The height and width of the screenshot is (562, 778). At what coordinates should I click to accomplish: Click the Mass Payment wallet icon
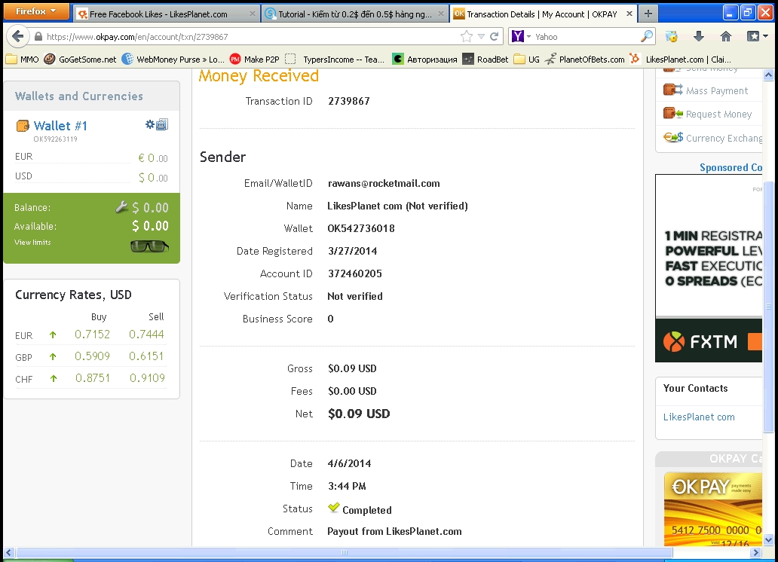click(672, 90)
